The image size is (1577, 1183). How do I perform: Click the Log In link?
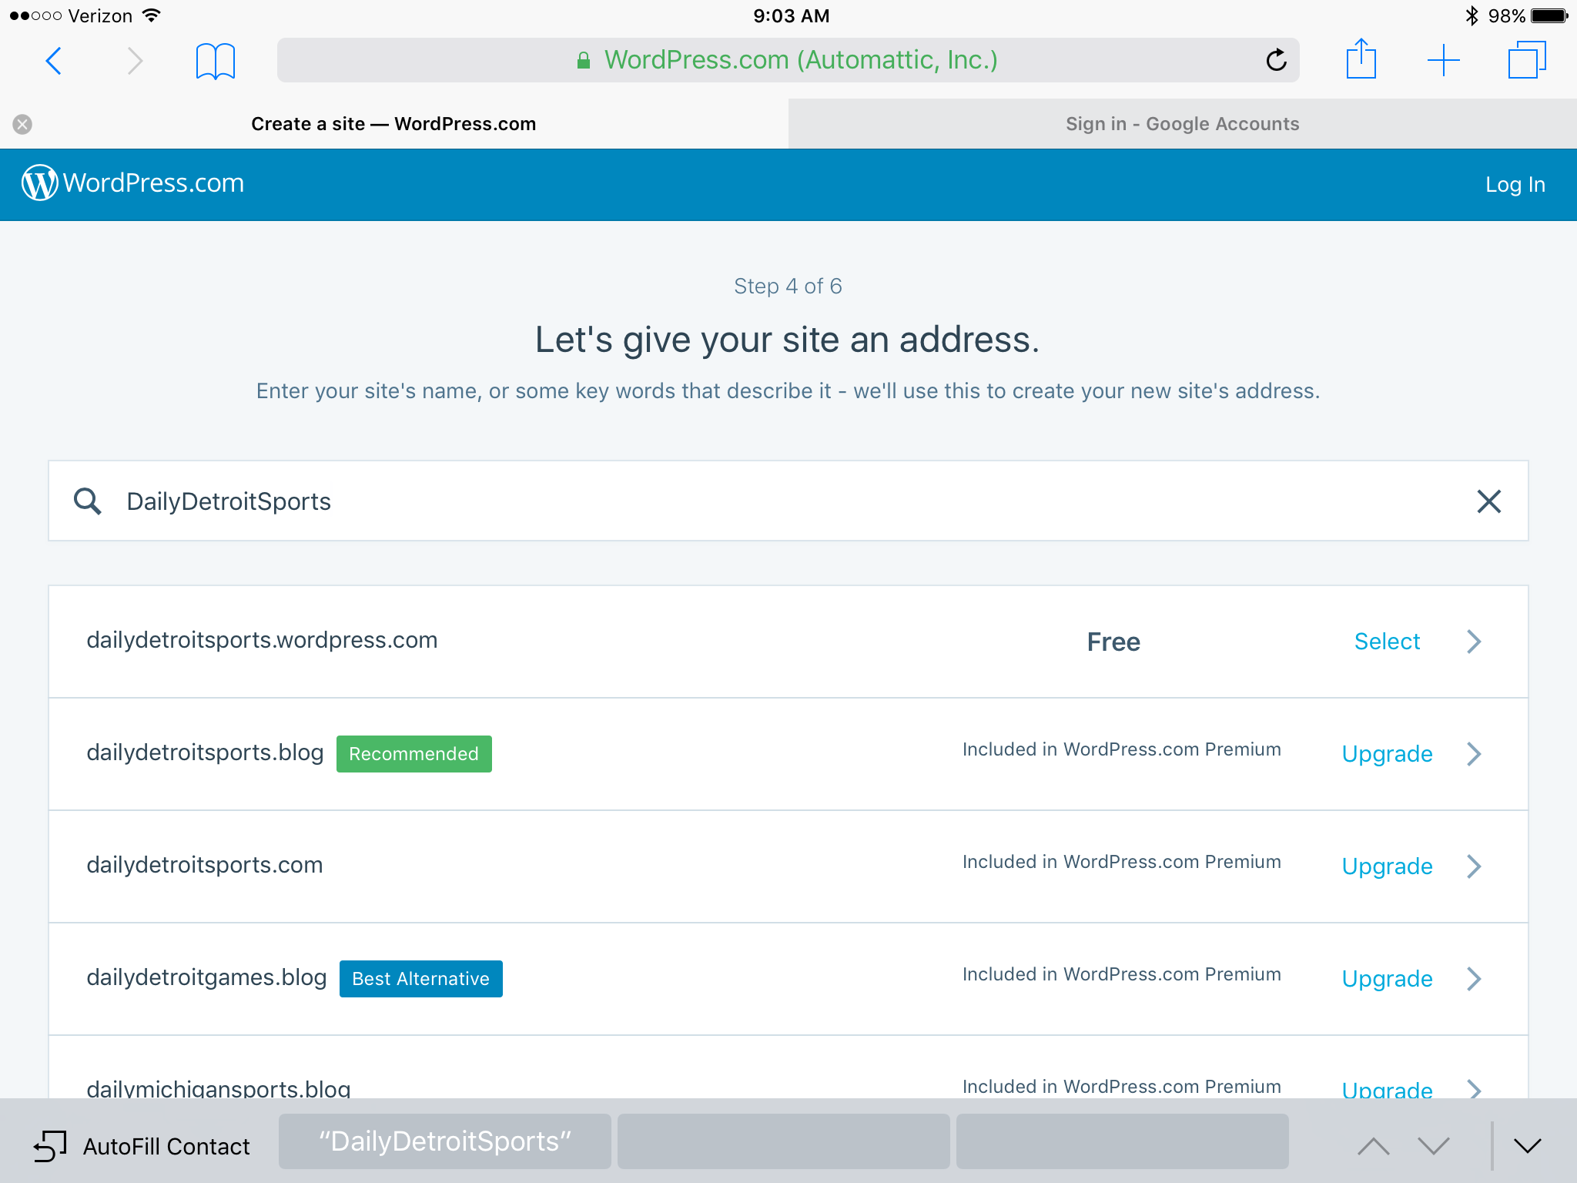pos(1515,185)
